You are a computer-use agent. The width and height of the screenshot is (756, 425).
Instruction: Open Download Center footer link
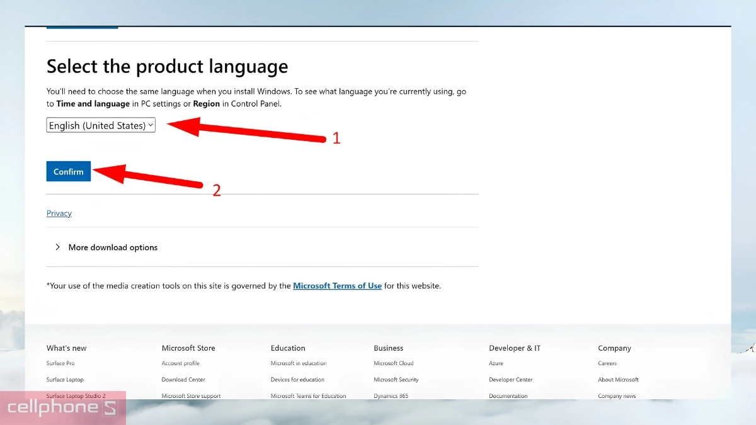coord(183,380)
